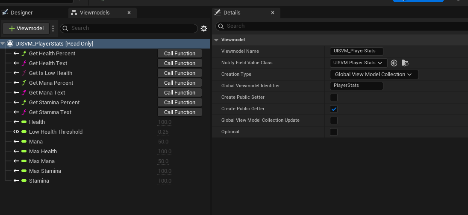The image size is (468, 215).
Task: Open the Creation Type dropdown
Action: (x=374, y=75)
